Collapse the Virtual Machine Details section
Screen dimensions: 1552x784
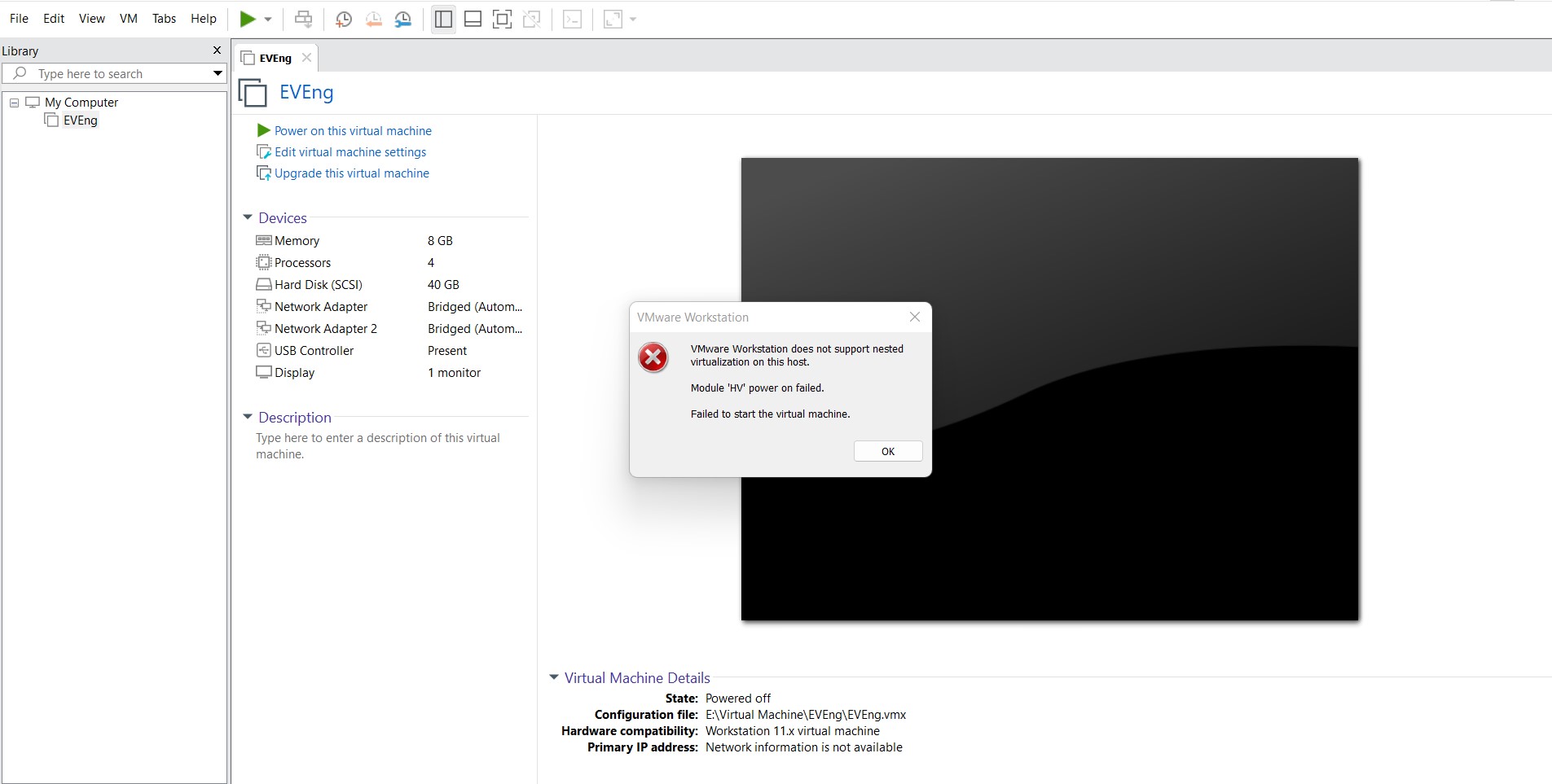click(x=554, y=677)
